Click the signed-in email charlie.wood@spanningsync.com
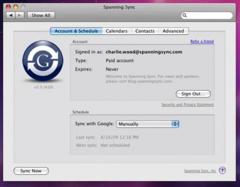This screenshot has width=240, height=187. 144,52
